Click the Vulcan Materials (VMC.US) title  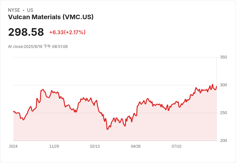51,17
